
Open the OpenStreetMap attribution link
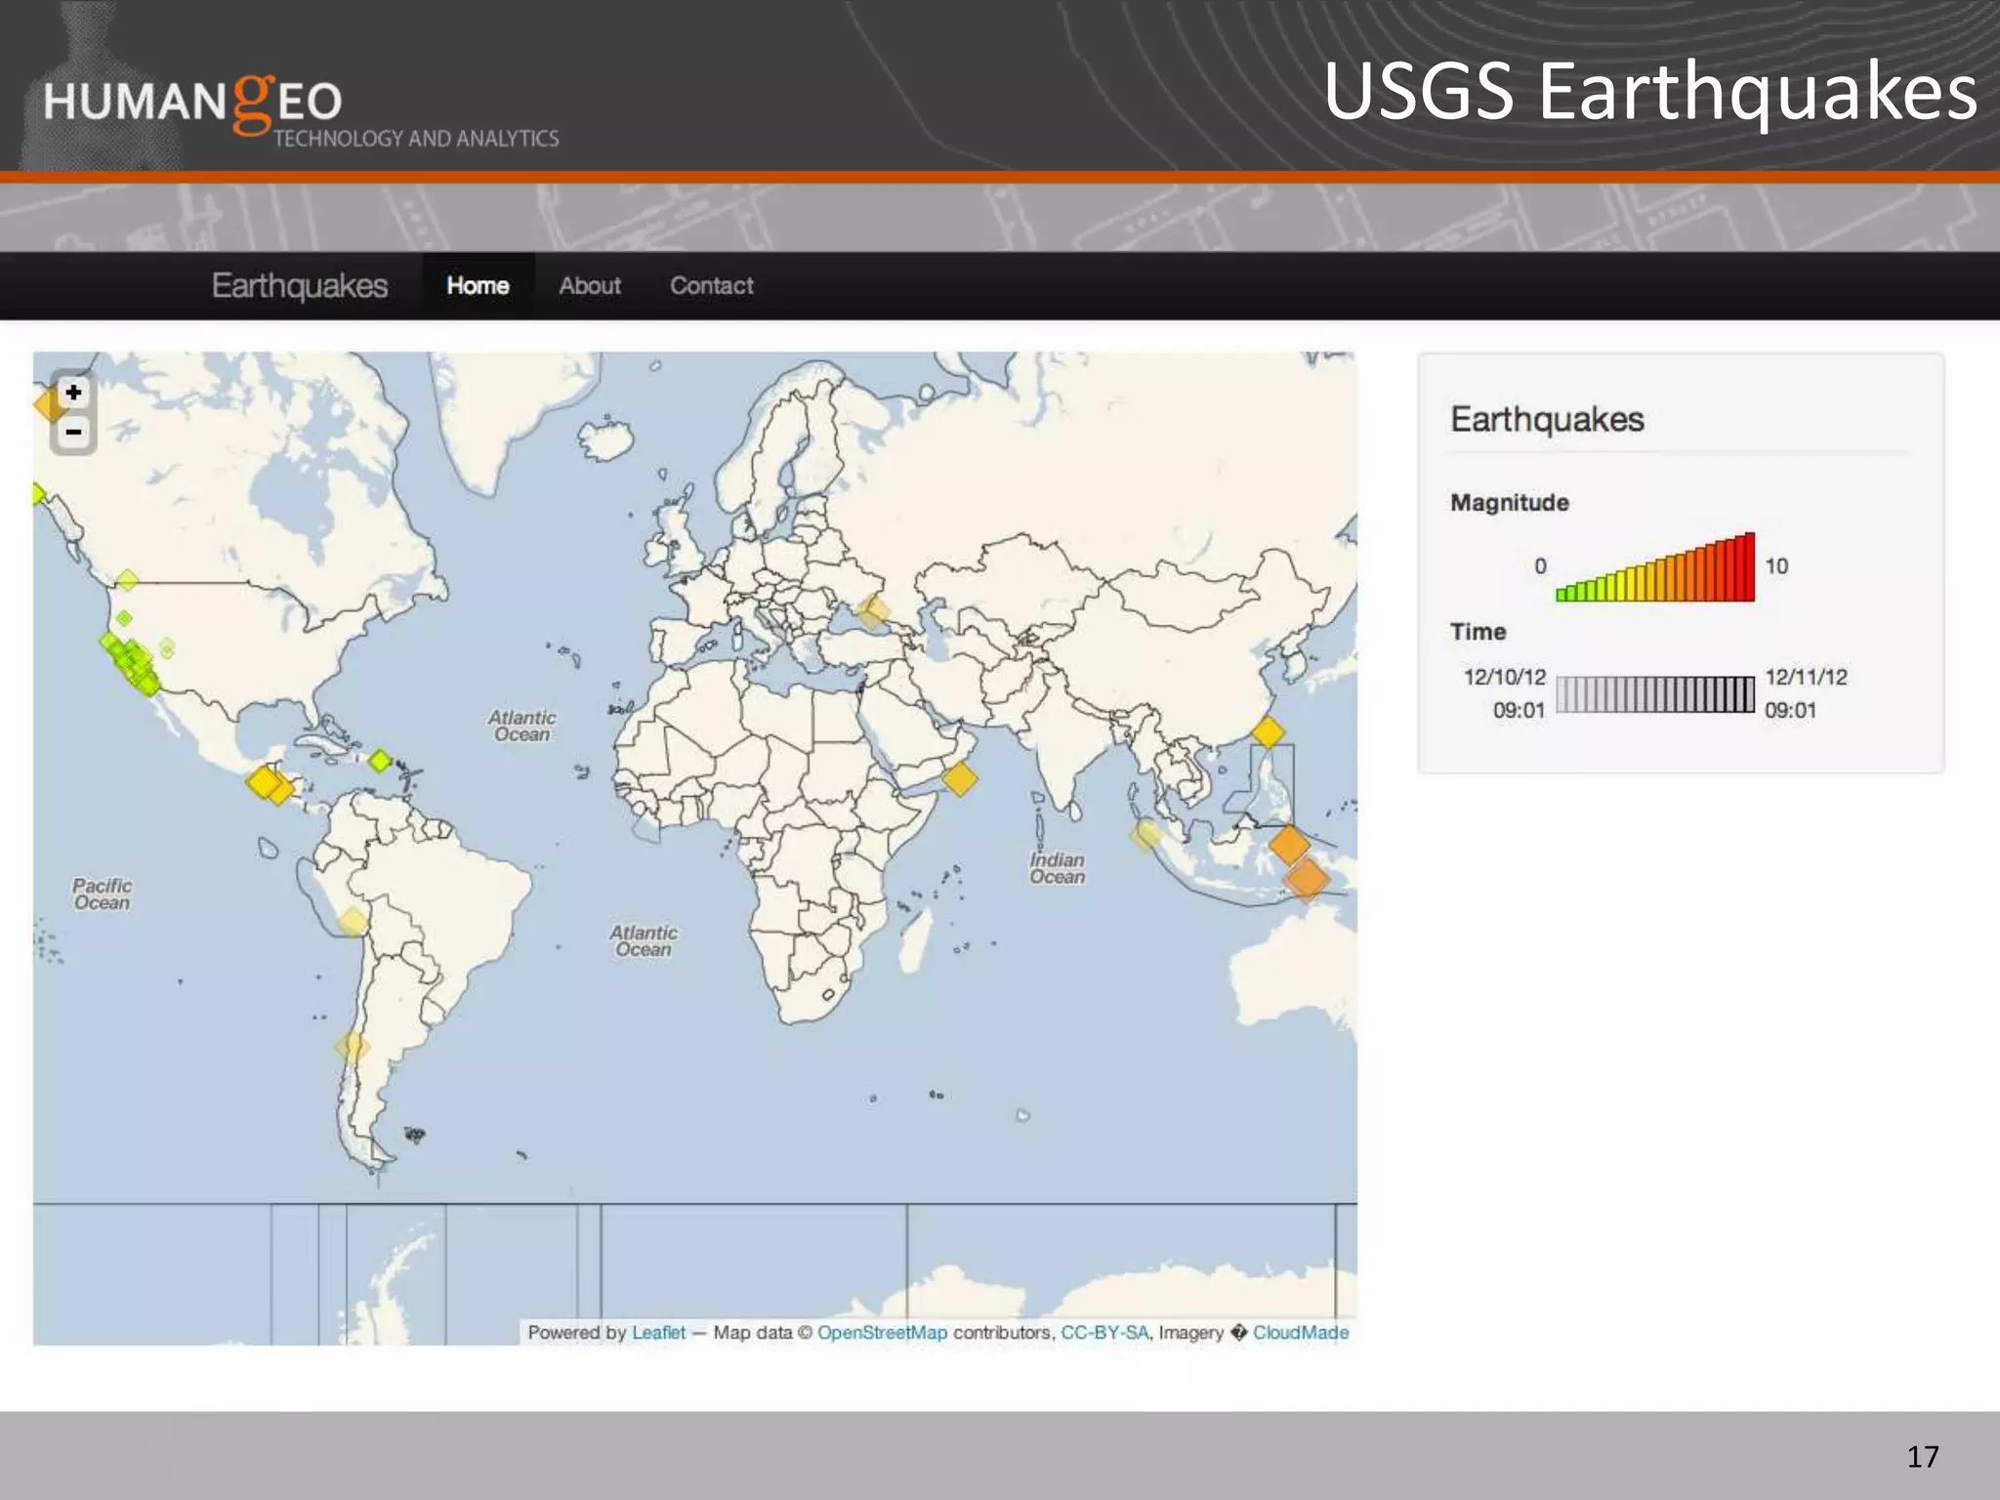coord(882,1332)
